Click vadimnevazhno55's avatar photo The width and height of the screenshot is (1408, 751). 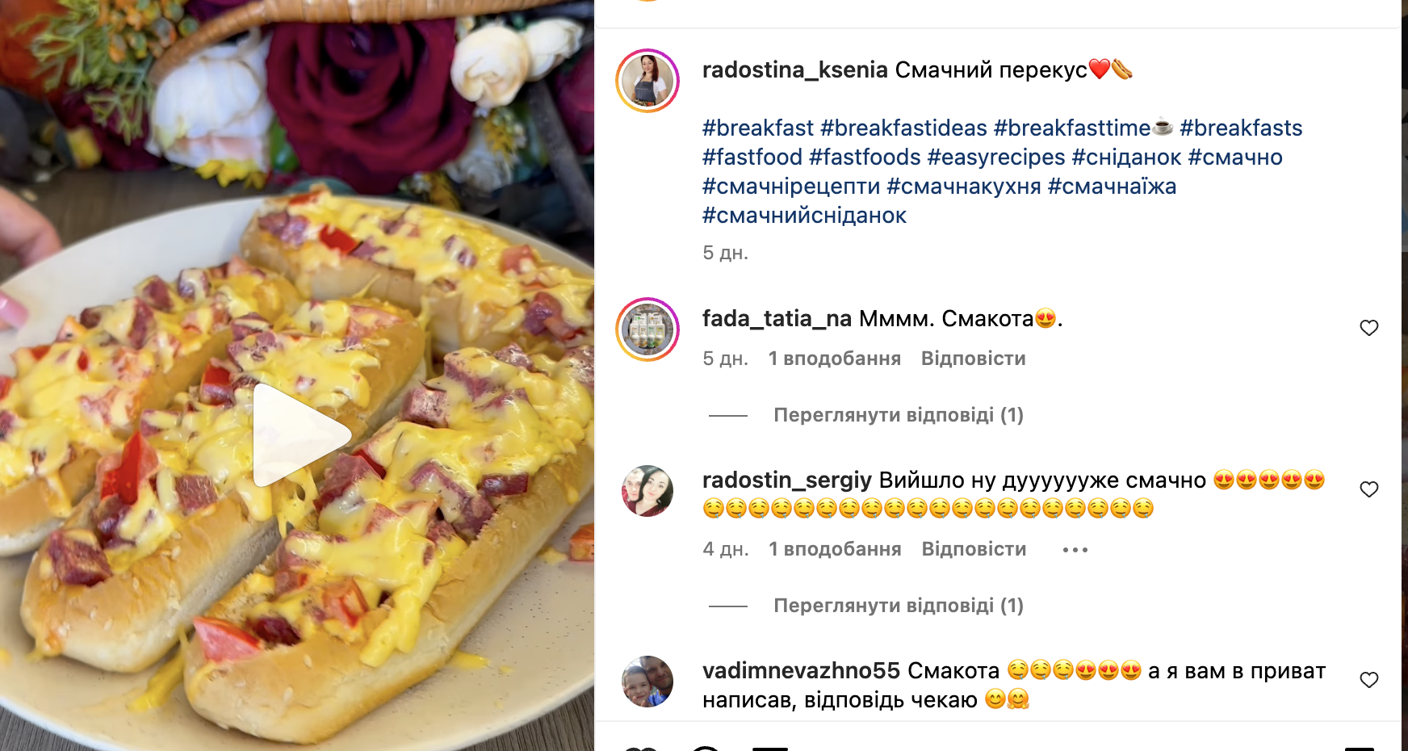647,682
